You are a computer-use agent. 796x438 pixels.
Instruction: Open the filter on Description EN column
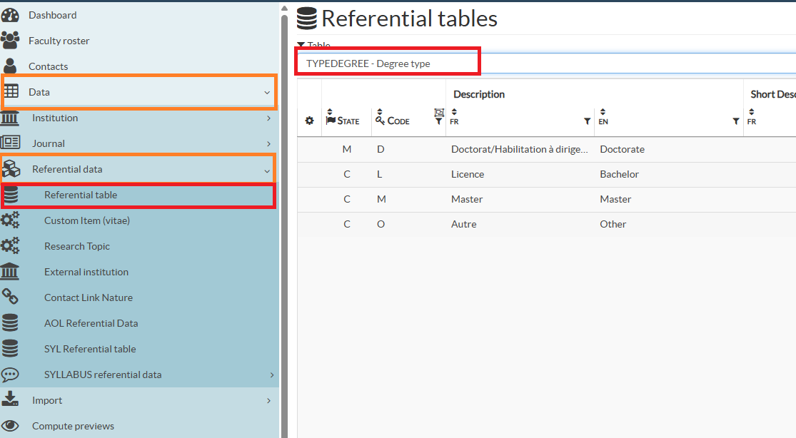point(736,122)
